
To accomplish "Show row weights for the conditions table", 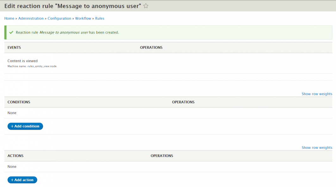I will click(317, 94).
